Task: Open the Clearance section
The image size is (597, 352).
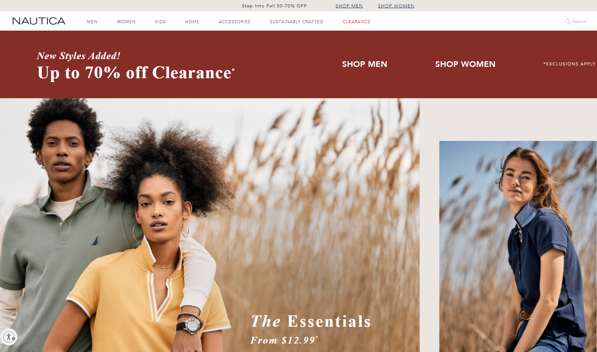Action: coord(357,21)
